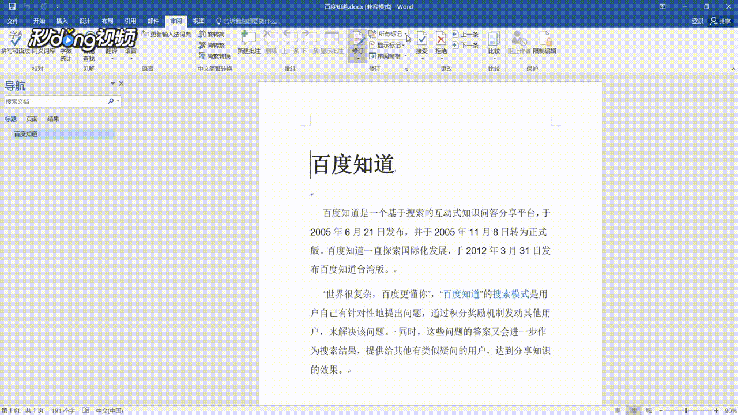Click the 百度知道 hyperlink in document

click(x=462, y=294)
